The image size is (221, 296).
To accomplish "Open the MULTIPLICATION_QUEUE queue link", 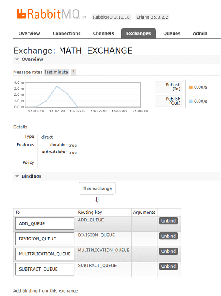I will pyautogui.click(x=45, y=254).
